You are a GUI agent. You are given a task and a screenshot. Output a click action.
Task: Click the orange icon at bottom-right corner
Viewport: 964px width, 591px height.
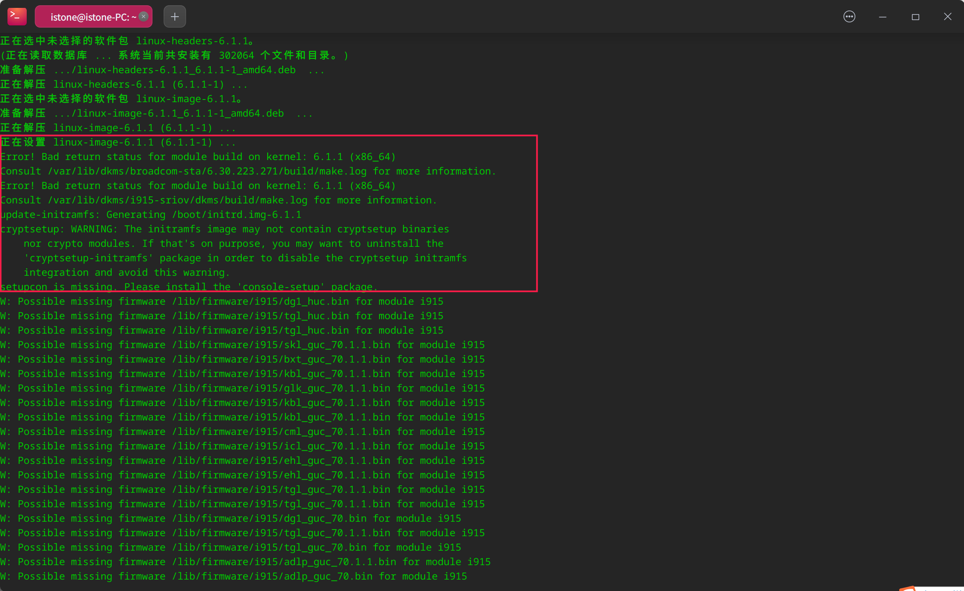point(907,588)
